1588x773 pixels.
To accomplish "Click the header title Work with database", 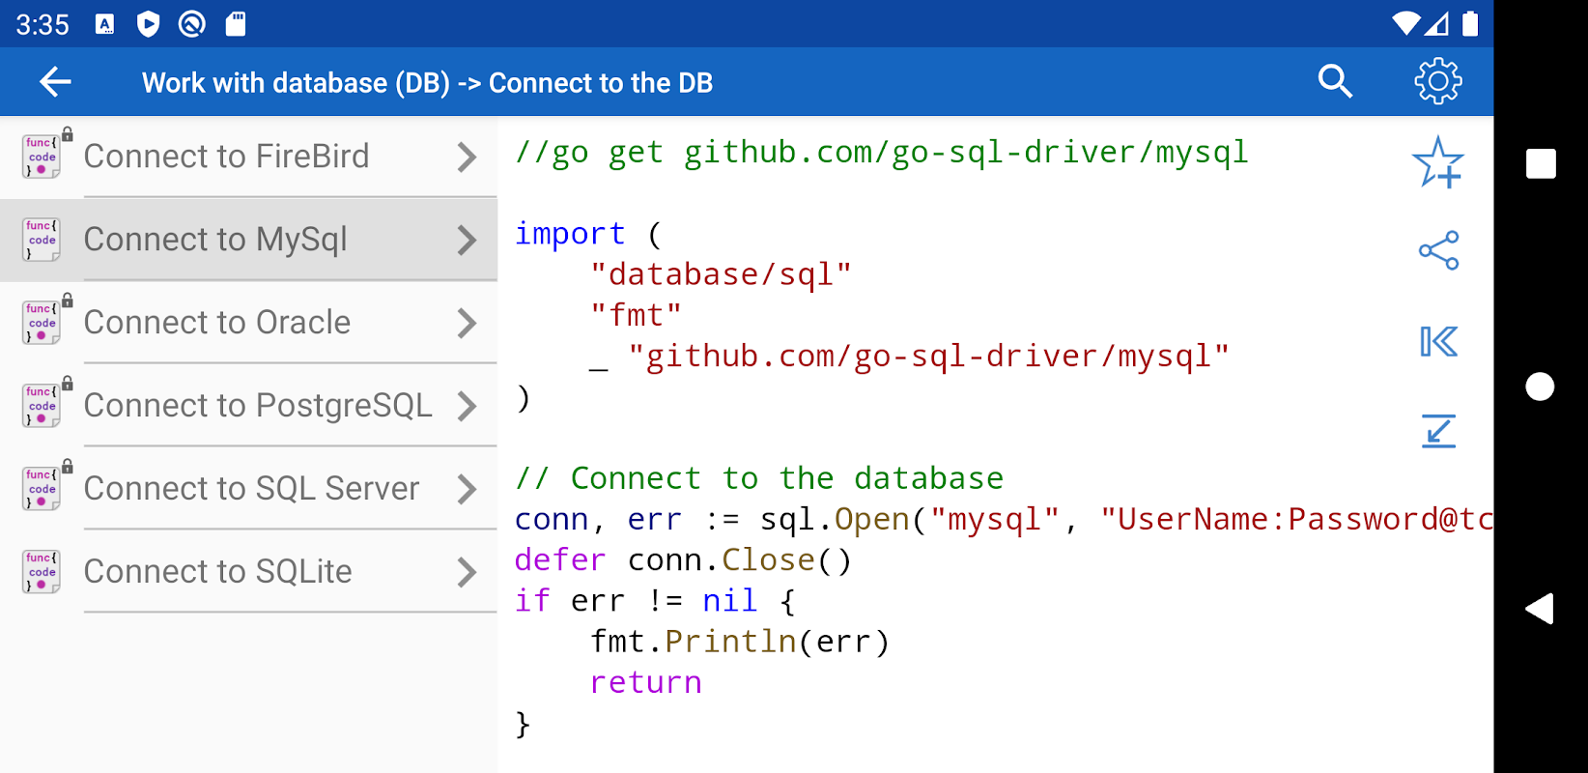I will 427,83.
